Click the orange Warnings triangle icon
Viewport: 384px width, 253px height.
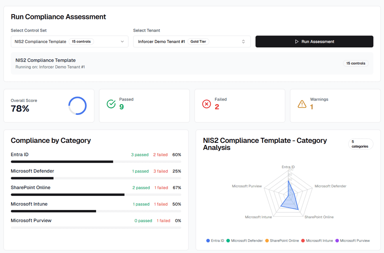(302, 104)
